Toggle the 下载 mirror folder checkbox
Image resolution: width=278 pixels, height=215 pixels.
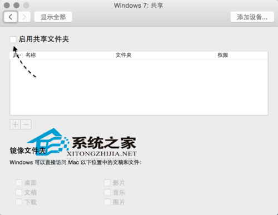tap(19, 202)
